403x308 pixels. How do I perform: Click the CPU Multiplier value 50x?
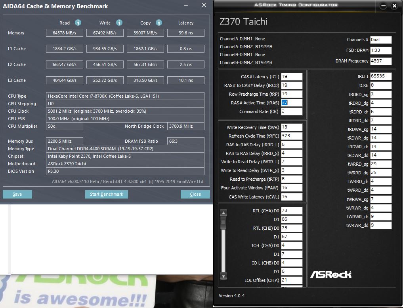pos(65,126)
